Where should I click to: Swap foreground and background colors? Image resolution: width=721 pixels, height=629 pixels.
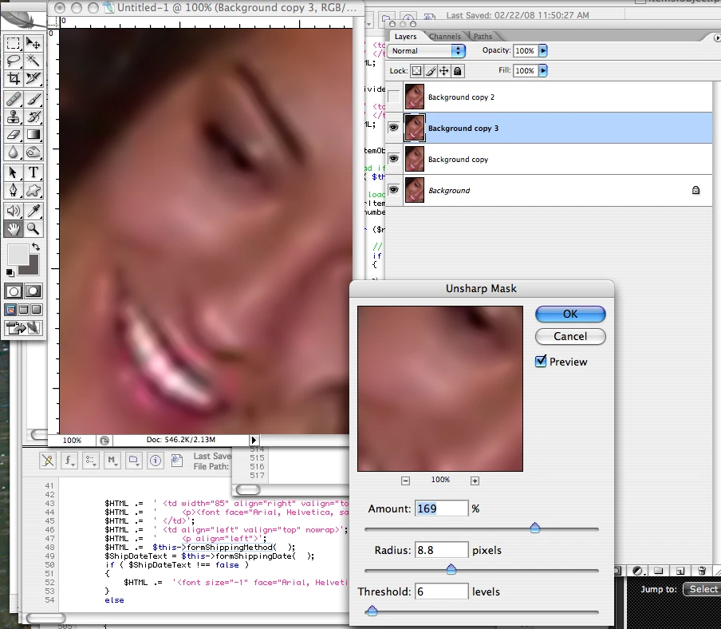pos(36,247)
